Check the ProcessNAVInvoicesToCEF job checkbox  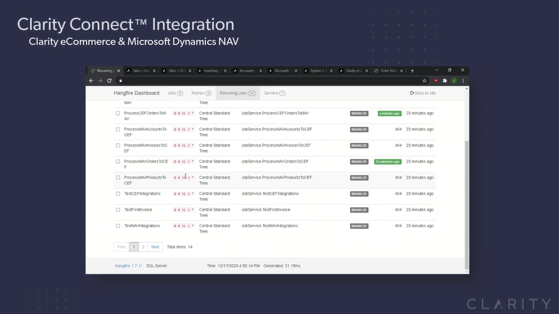pyautogui.click(x=118, y=146)
